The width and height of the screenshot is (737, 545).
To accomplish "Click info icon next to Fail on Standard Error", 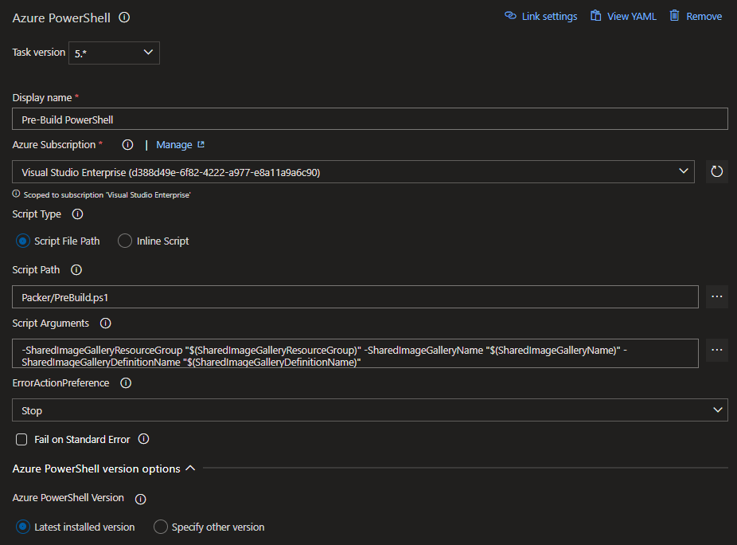I will [144, 439].
